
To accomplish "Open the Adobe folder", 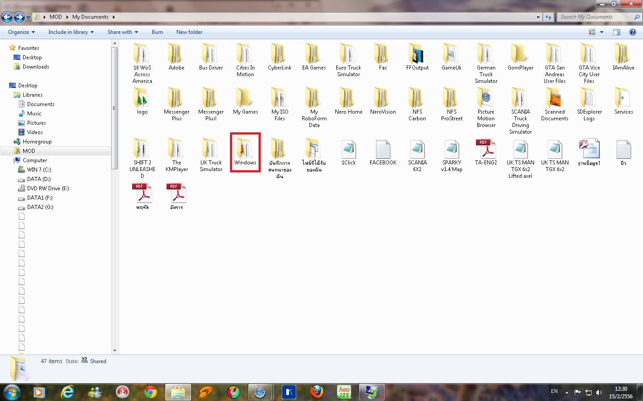I will [x=176, y=57].
